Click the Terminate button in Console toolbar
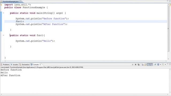171x96 pixels. click(x=133, y=65)
